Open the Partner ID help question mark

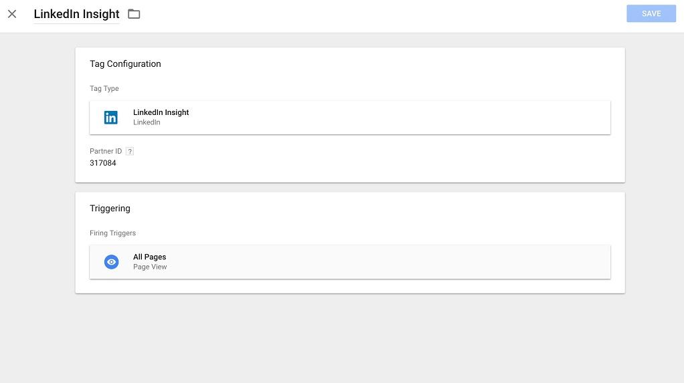pos(130,152)
